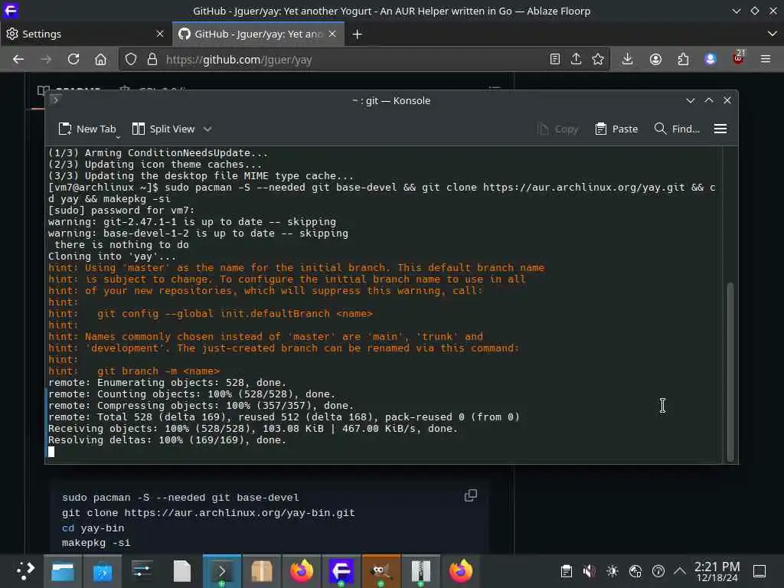This screenshot has height=588, width=784.
Task: Open KDE application launcher
Action: tap(24, 571)
